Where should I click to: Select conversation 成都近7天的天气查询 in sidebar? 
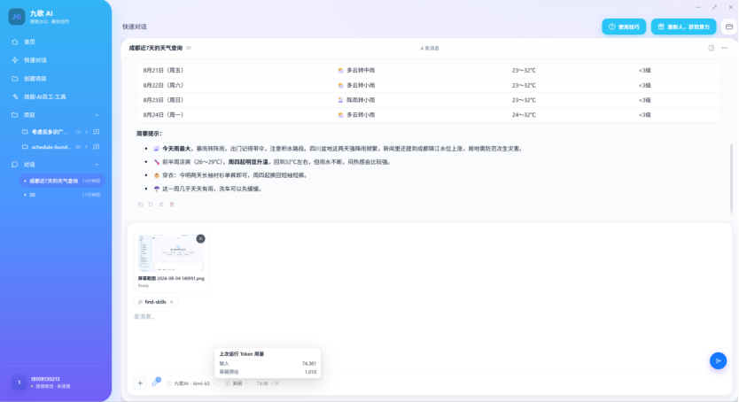[62, 181]
